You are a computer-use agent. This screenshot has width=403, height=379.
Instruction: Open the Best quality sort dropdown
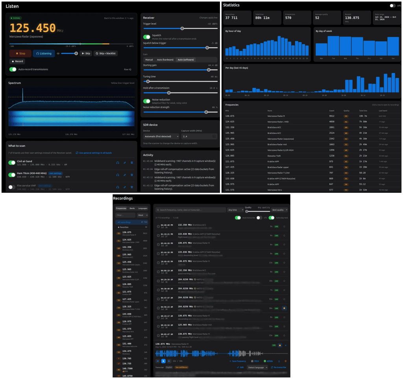(x=280, y=210)
